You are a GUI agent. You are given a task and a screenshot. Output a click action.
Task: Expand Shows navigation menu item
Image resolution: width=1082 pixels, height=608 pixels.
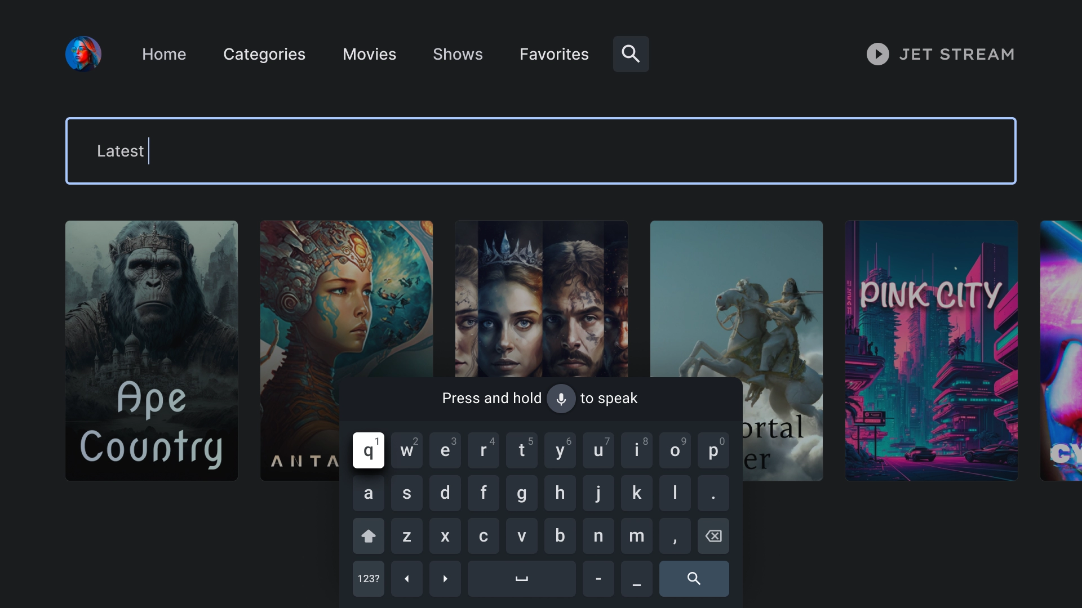pos(457,53)
